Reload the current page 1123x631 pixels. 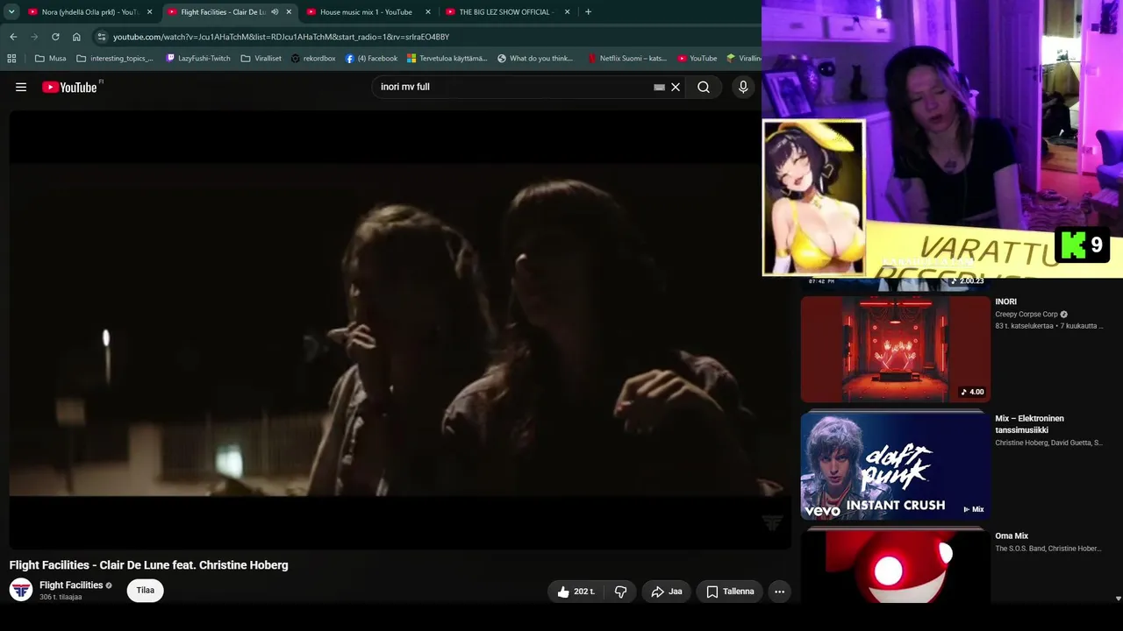pyautogui.click(x=55, y=37)
